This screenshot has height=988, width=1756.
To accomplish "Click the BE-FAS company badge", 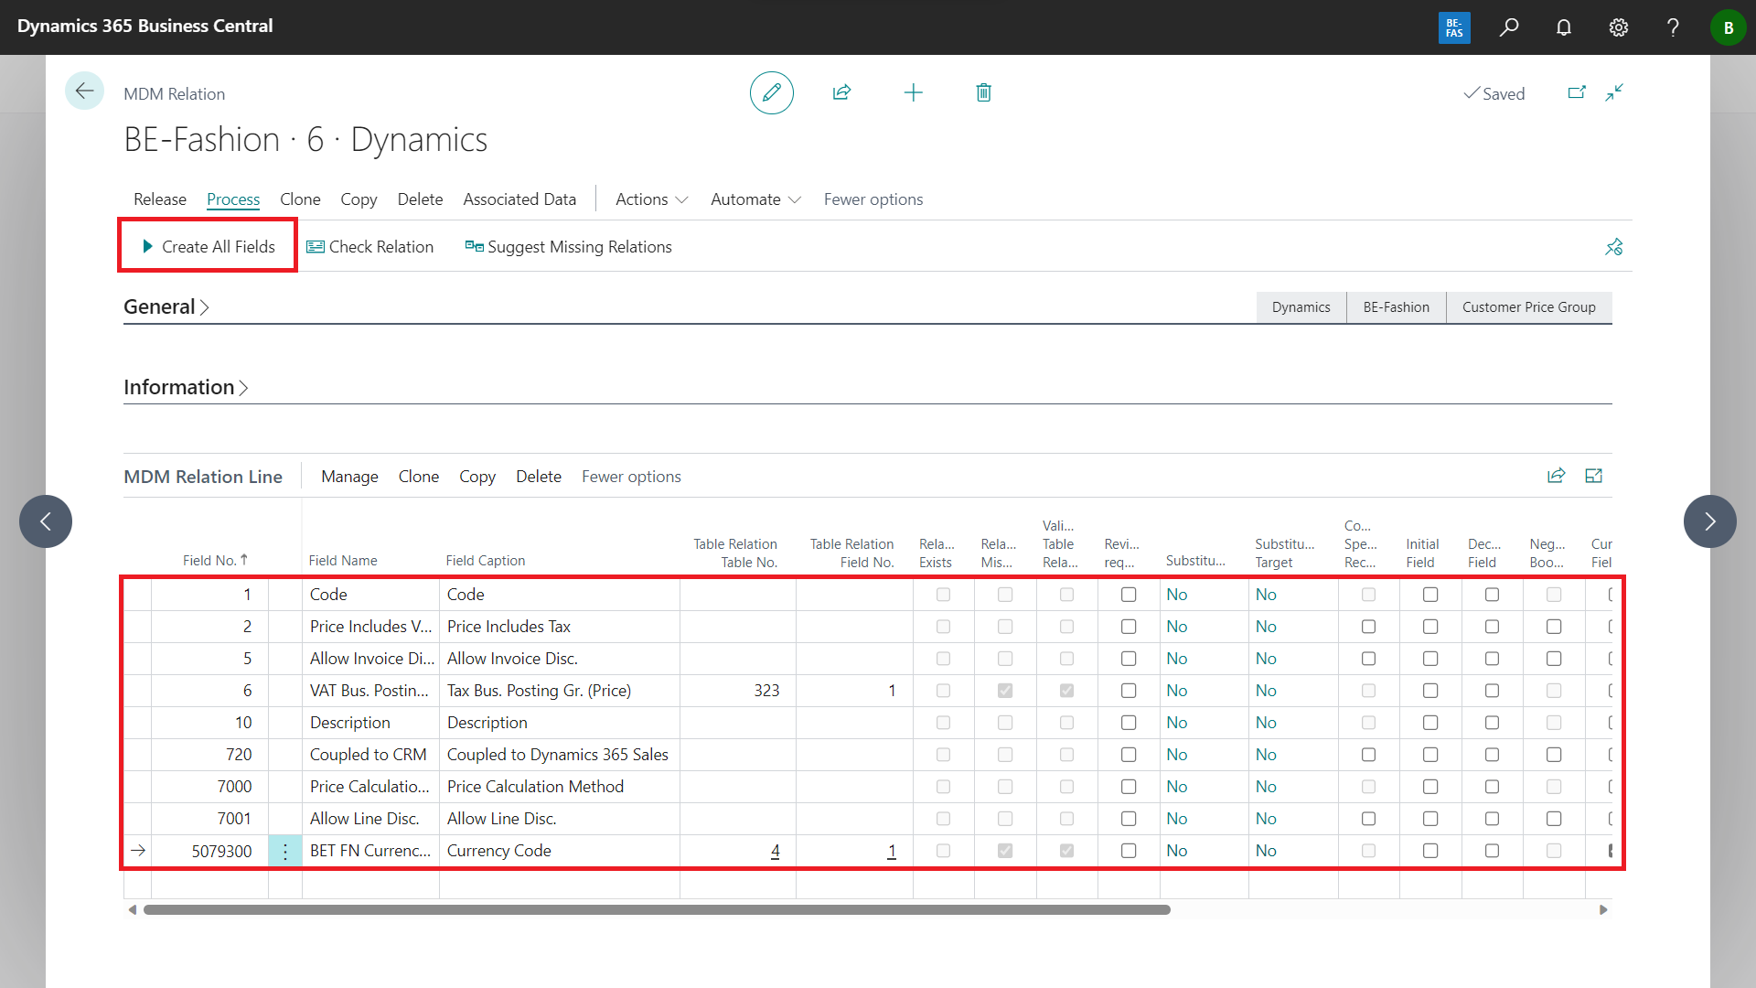I will [1454, 27].
